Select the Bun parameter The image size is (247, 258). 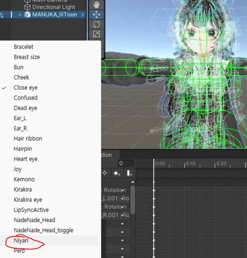click(19, 67)
